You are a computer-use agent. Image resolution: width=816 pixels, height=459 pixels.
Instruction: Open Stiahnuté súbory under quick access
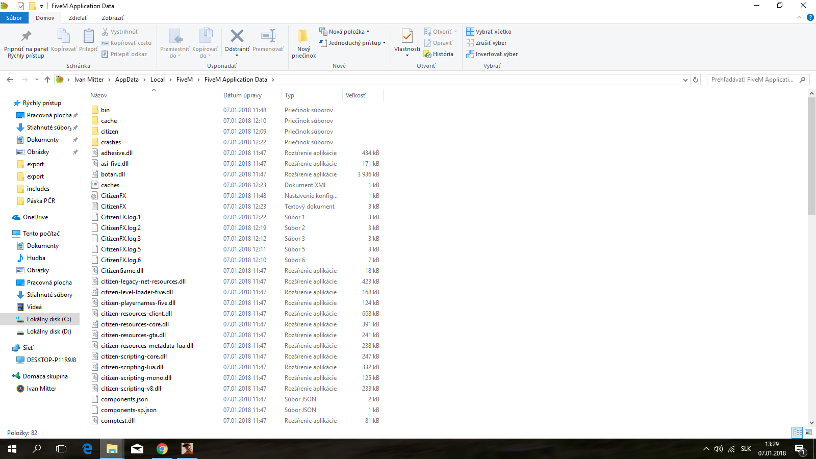[x=49, y=127]
